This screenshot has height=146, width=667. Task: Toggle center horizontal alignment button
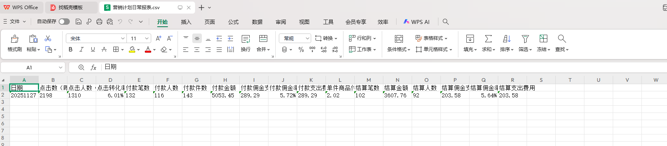(197, 49)
